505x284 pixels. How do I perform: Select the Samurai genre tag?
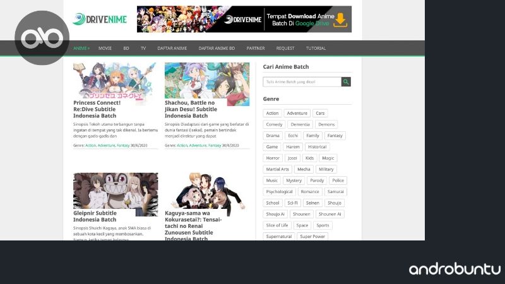point(336,192)
